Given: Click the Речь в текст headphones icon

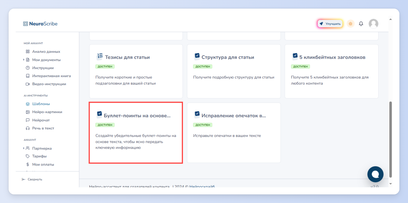Looking at the screenshot, I should coord(27,128).
